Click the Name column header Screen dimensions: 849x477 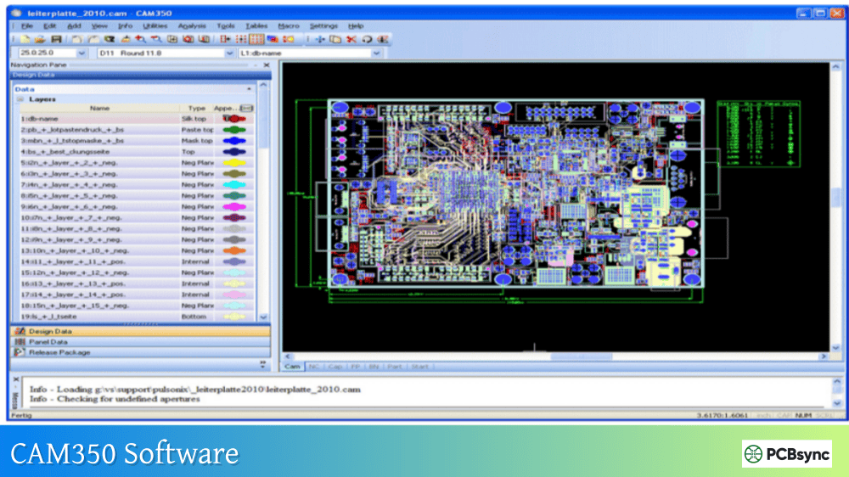click(x=99, y=109)
